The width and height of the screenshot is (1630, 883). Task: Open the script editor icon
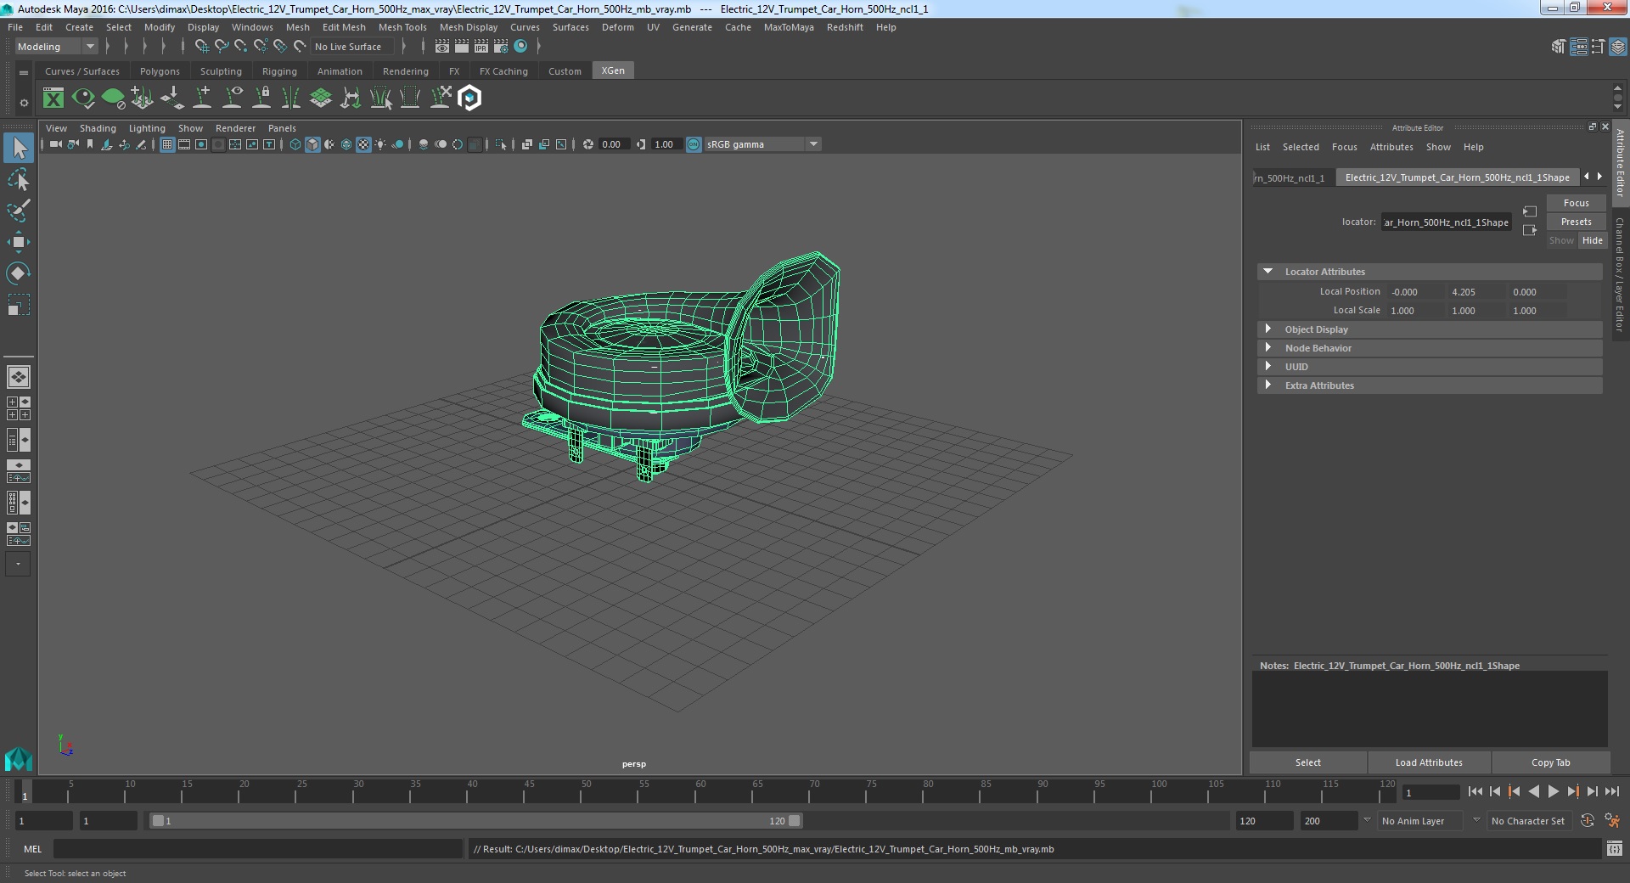[x=1614, y=849]
